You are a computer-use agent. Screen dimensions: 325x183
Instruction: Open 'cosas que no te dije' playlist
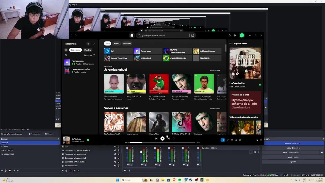pyautogui.click(x=80, y=70)
